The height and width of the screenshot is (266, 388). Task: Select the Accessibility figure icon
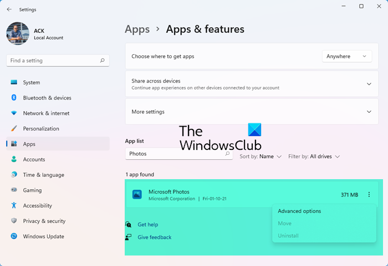(x=14, y=205)
